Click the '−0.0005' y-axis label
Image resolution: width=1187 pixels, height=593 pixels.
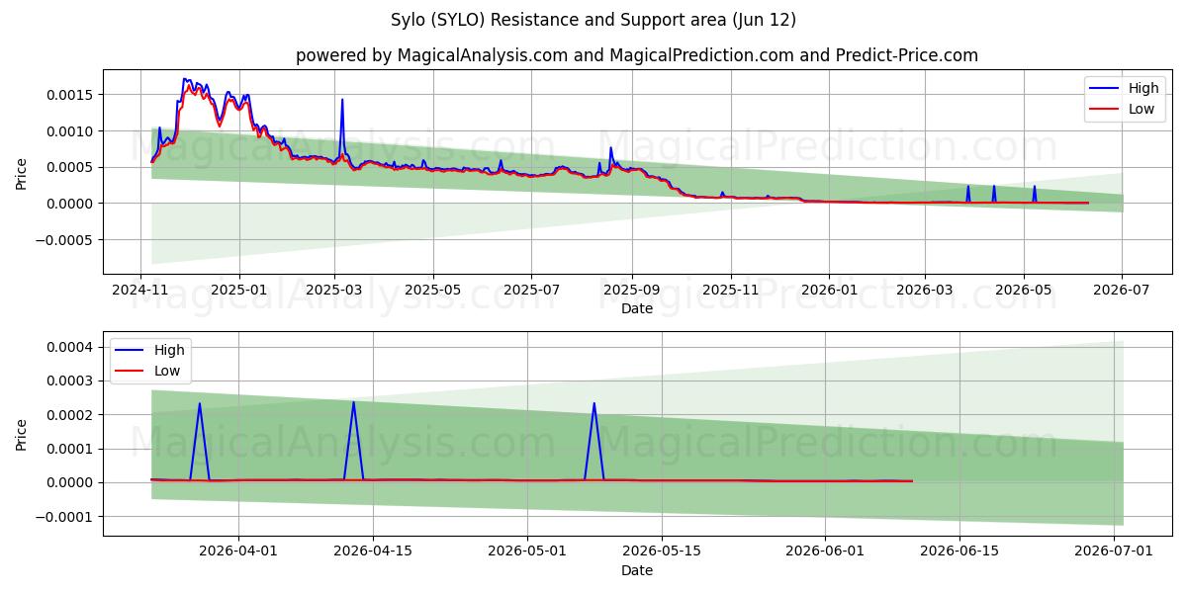[x=65, y=240]
